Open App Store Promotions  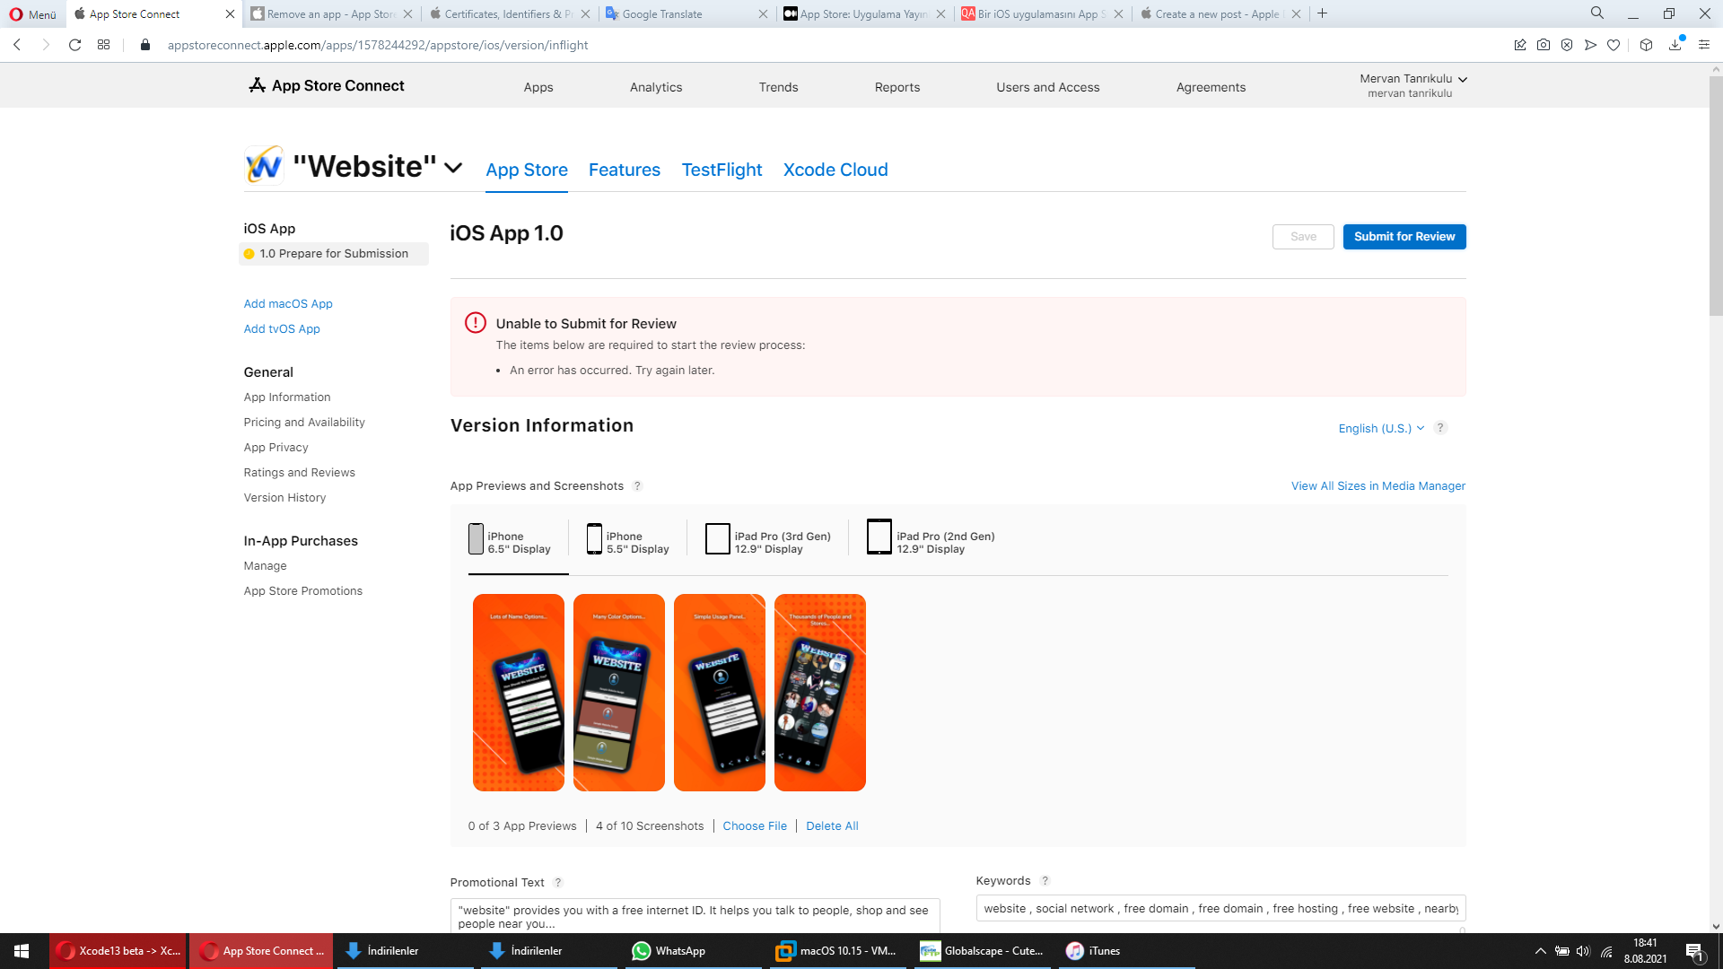(x=303, y=590)
